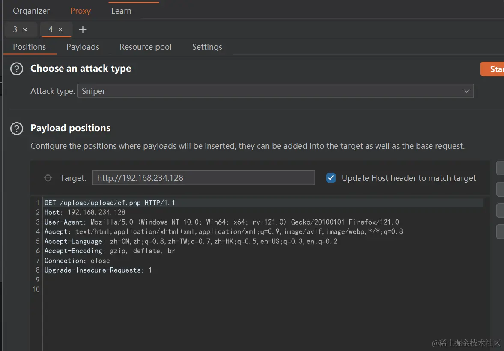This screenshot has height=351, width=504.
Task: Click the Accept-Encoding: gzip, deflate, br line
Action: 110,251
